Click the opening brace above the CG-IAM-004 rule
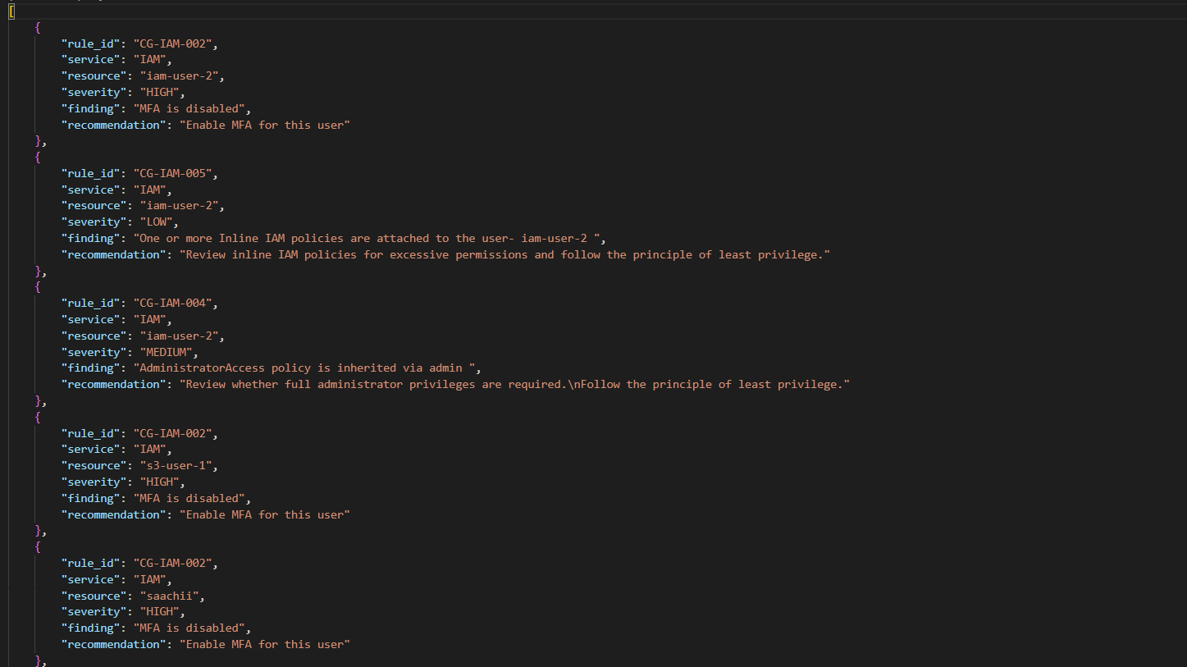 38,287
